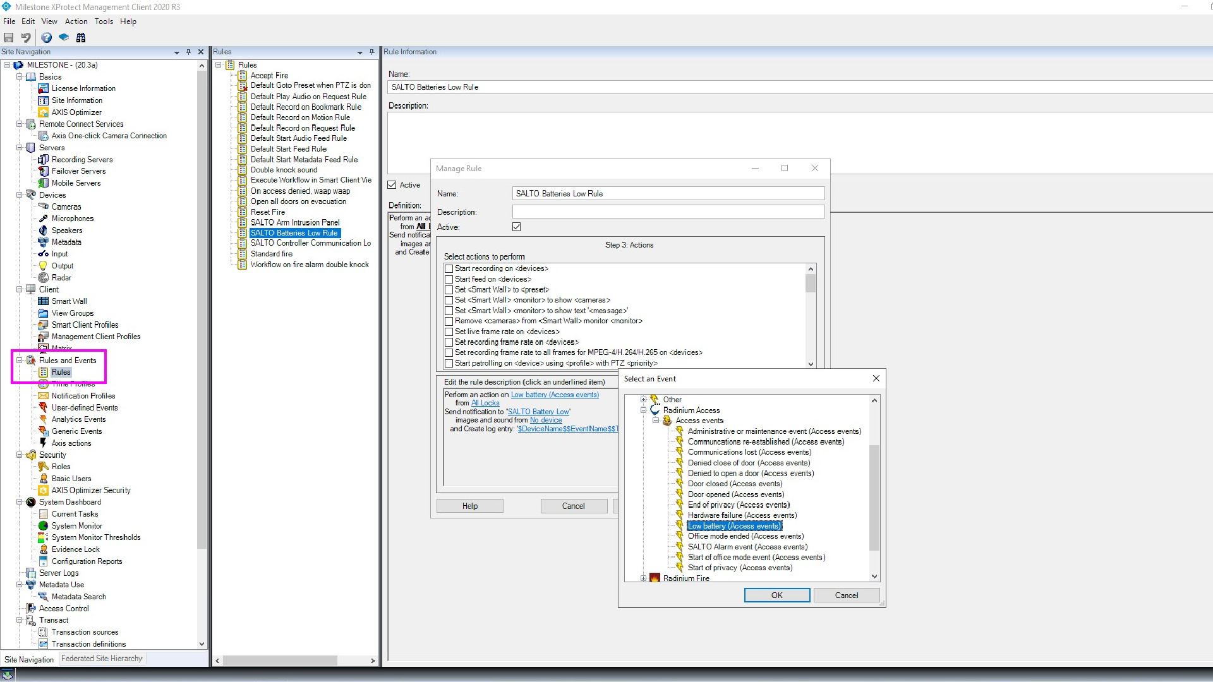
Task: Open the Edit menu
Action: click(x=28, y=21)
